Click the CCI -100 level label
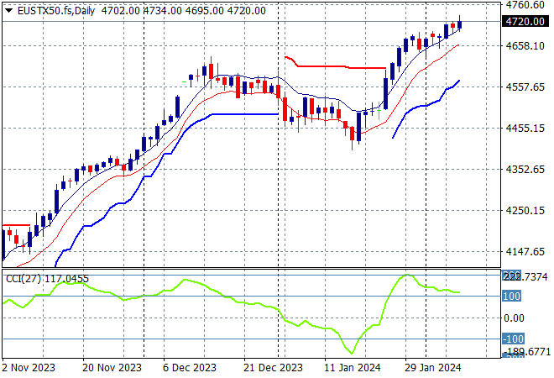Image resolution: width=554 pixels, height=378 pixels. [x=512, y=339]
